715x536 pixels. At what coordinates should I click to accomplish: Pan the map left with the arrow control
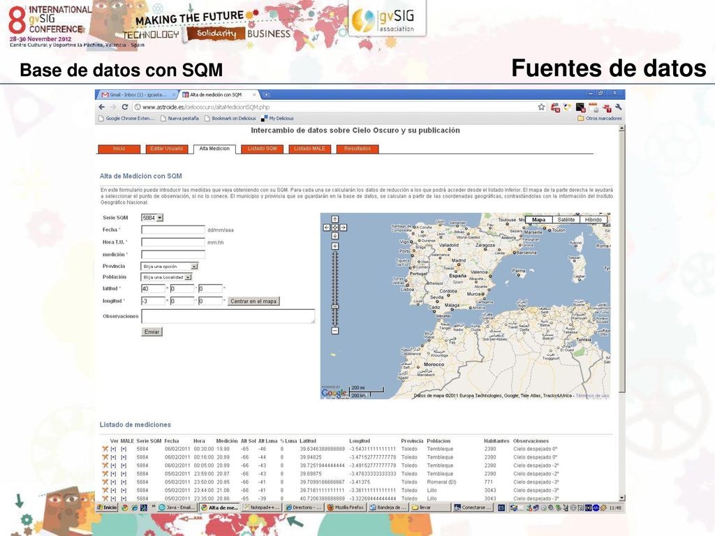327,228
